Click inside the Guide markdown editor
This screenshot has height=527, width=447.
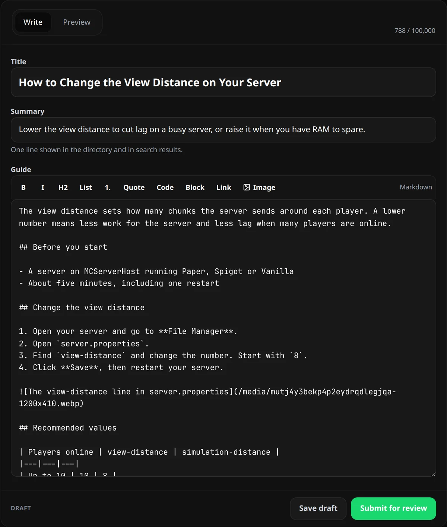point(223,338)
